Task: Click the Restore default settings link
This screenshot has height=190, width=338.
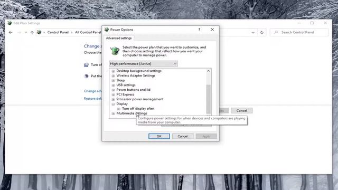Action: [x=93, y=99]
